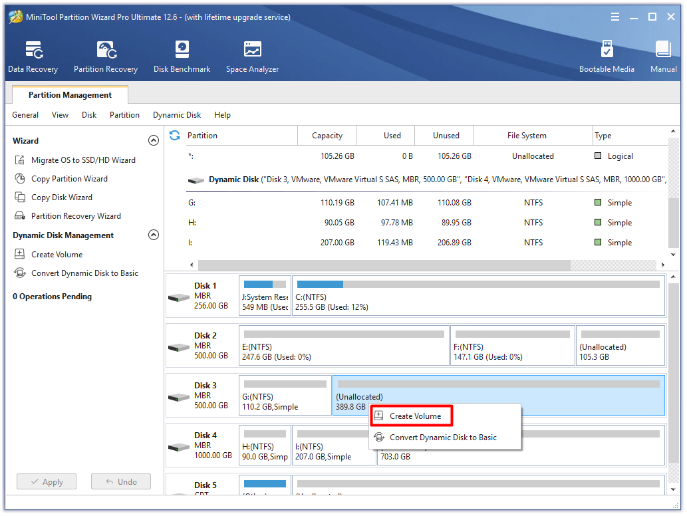Click the partition list horizontal scrollbar
The image size is (687, 516).
coord(384,265)
